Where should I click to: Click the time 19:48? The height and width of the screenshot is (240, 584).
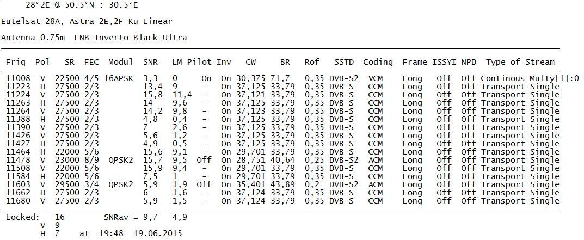pos(111,233)
